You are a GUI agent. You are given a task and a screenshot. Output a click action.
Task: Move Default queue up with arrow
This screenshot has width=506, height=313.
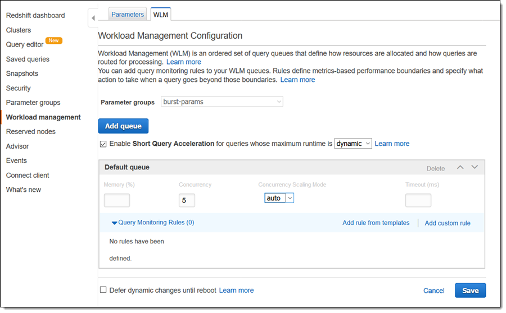click(x=460, y=167)
